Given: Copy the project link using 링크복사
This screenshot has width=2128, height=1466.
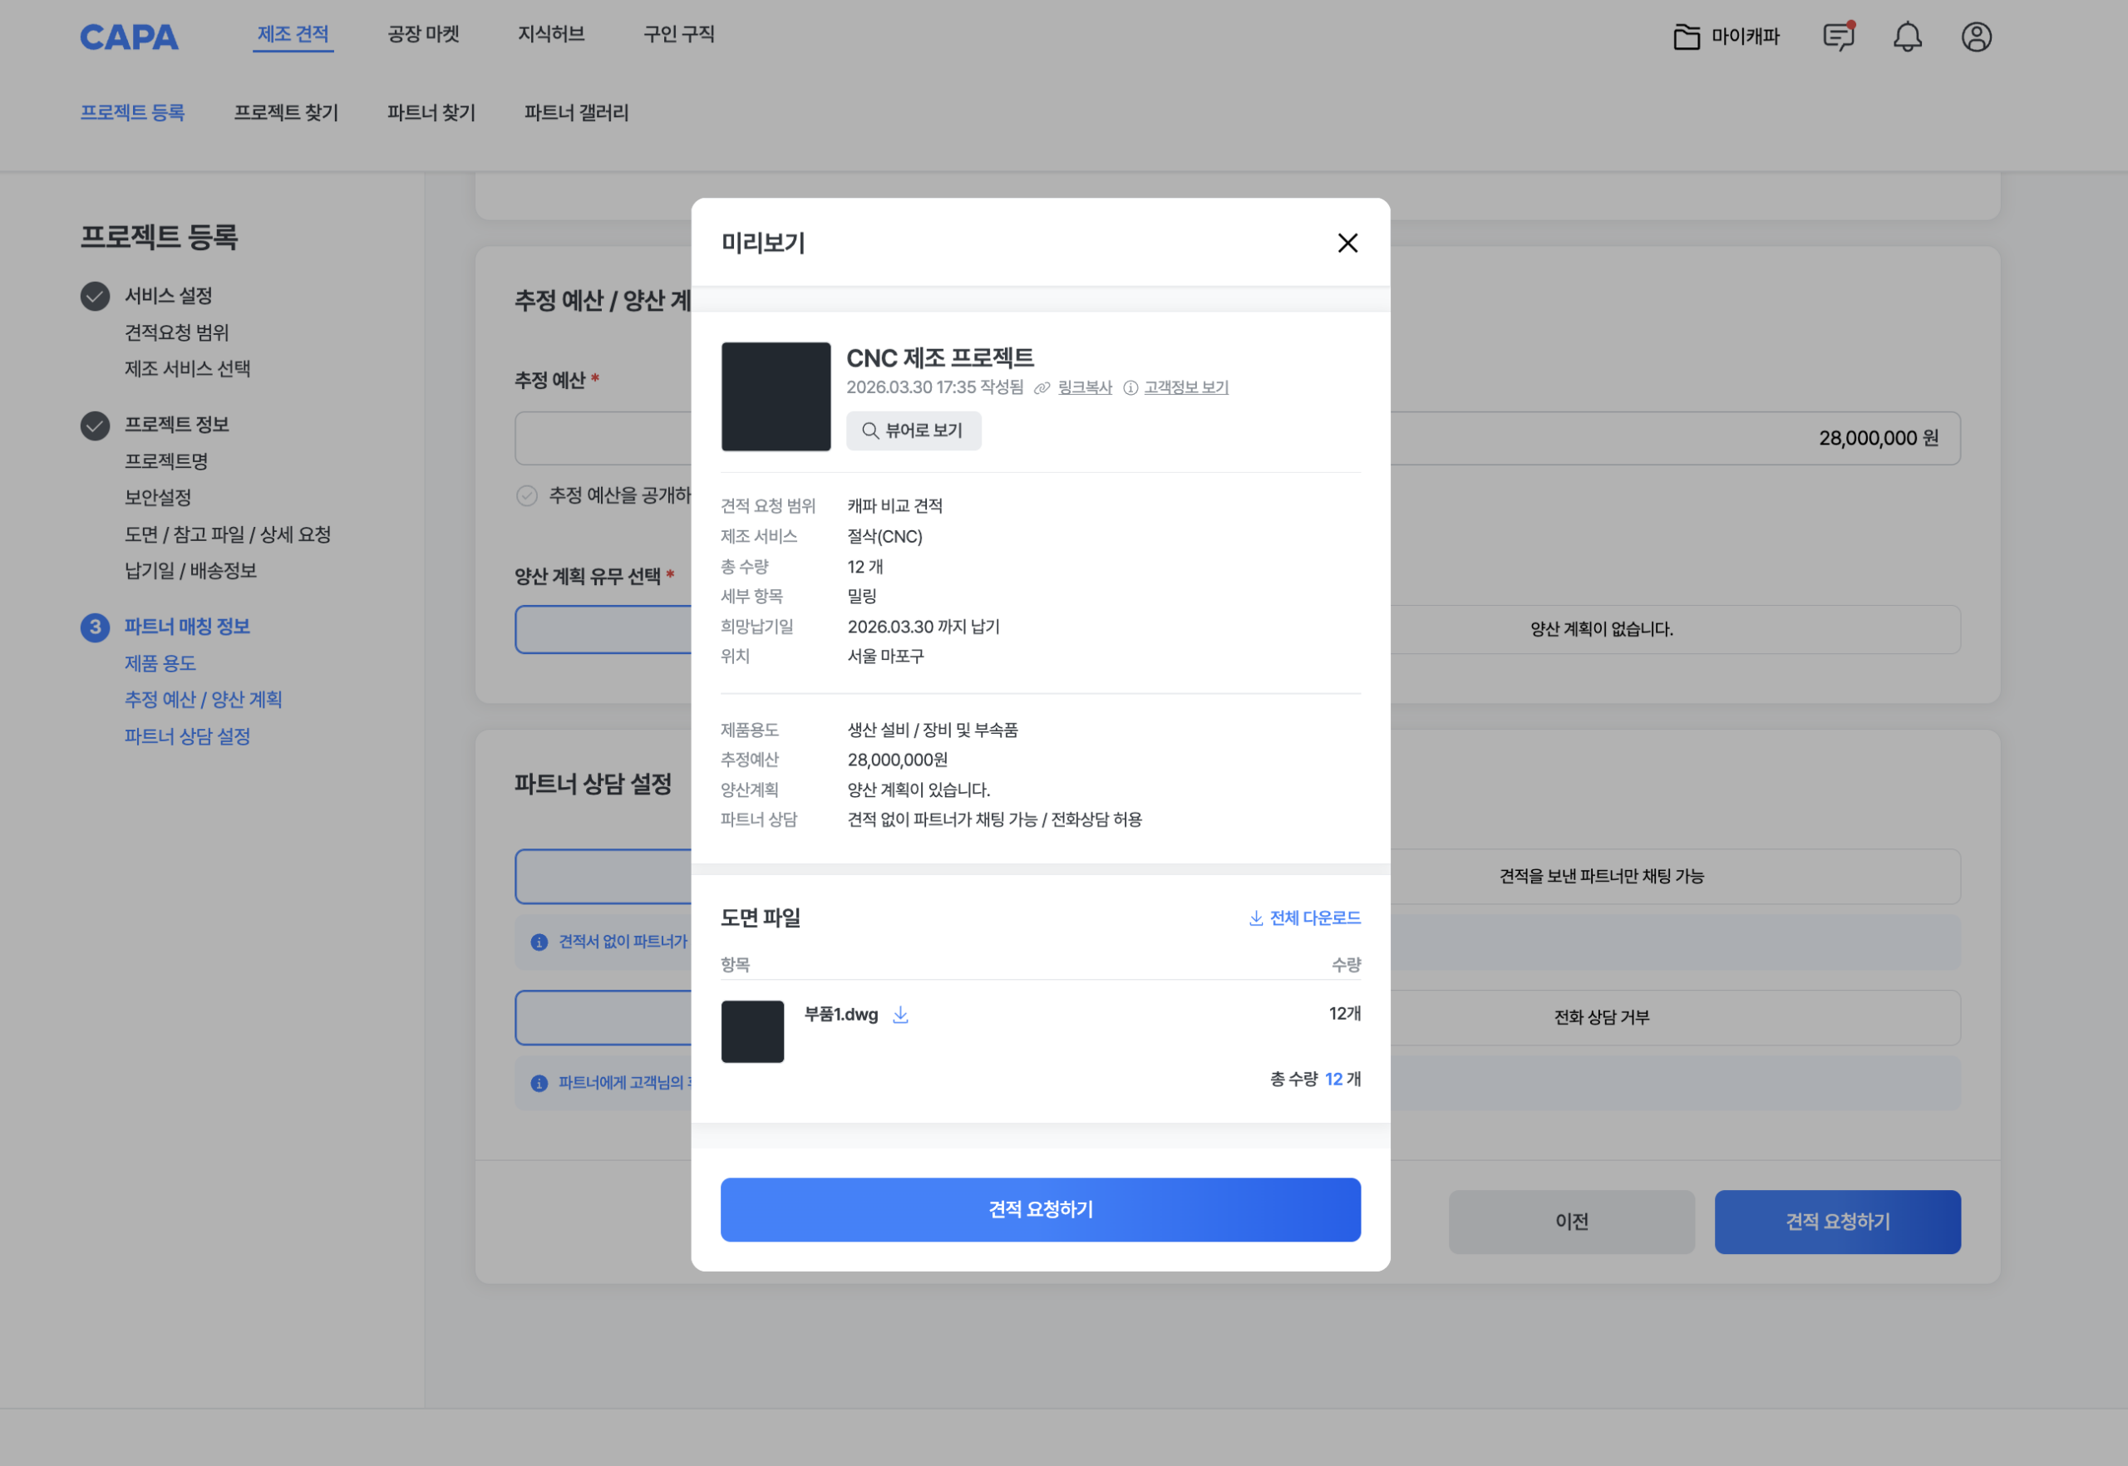Looking at the screenshot, I should [x=1084, y=386].
